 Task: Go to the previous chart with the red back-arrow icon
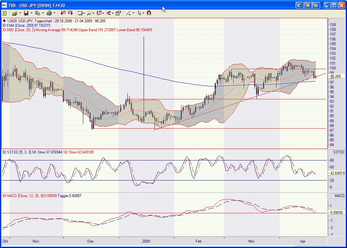63,13
